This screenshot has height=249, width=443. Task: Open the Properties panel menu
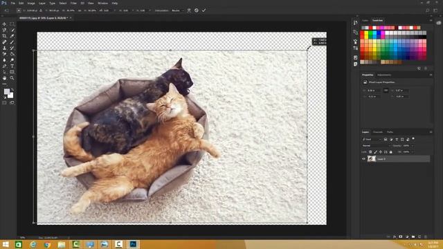(x=431, y=75)
